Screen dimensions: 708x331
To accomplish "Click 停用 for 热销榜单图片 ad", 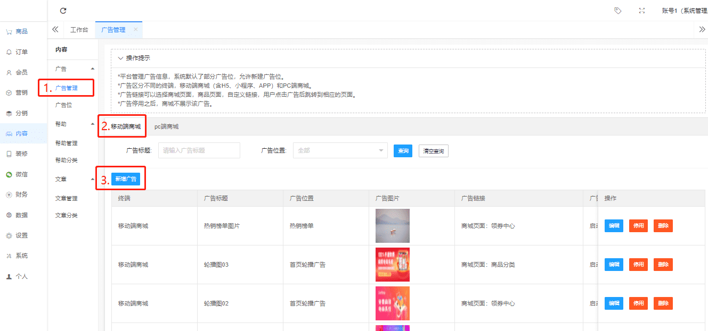I will click(638, 226).
